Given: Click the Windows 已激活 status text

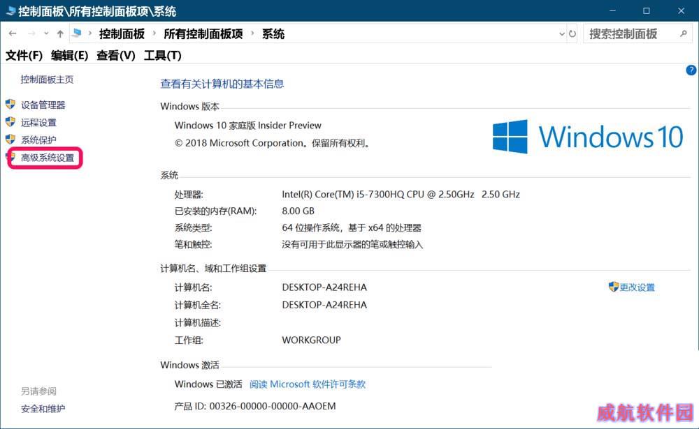Looking at the screenshot, I should 208,384.
